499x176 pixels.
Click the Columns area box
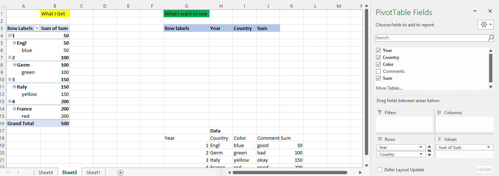[x=464, y=124]
